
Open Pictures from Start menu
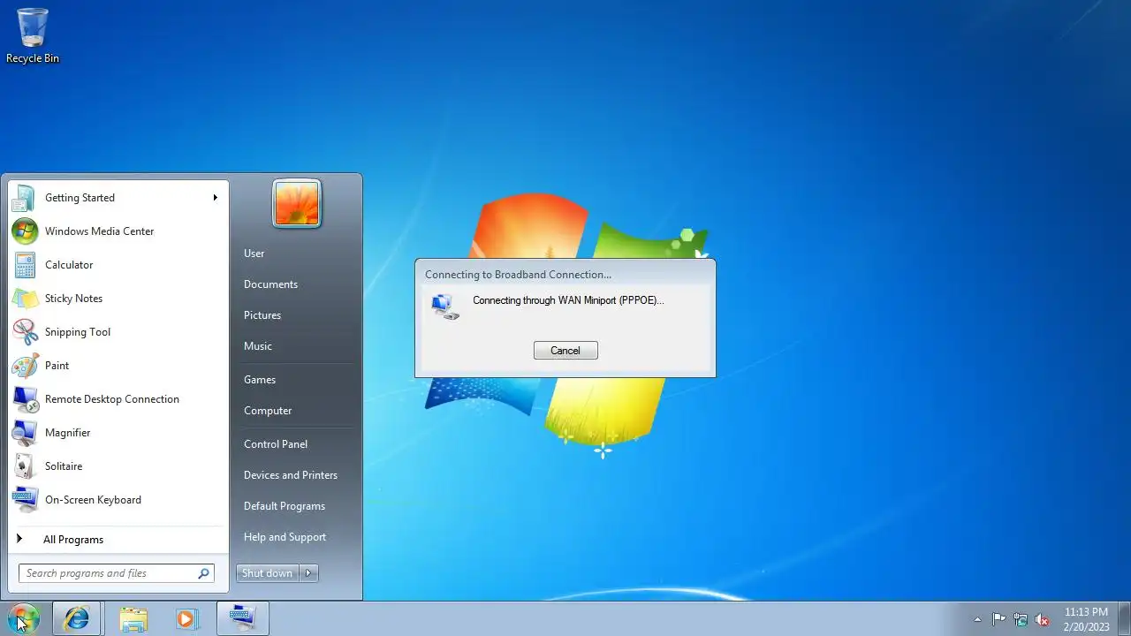pos(262,315)
